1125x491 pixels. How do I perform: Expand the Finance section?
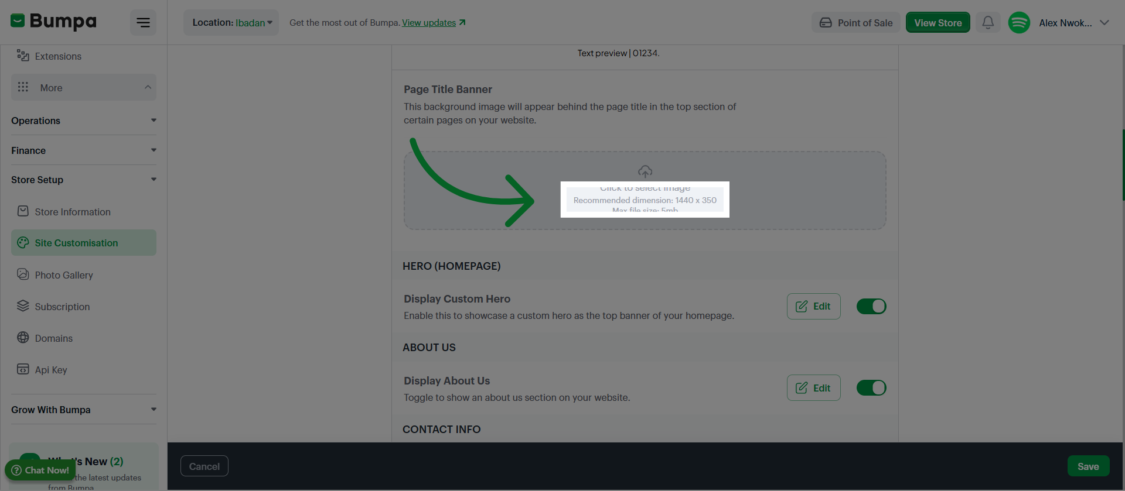[x=84, y=150]
